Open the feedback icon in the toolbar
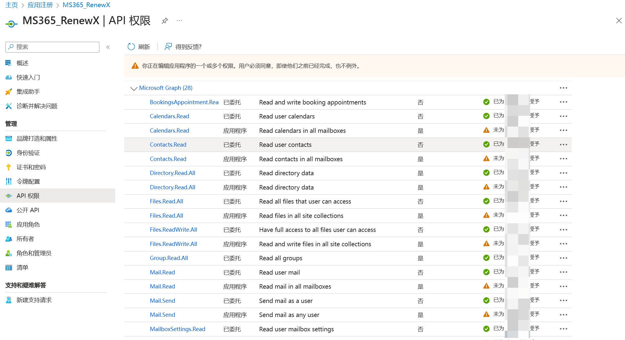This screenshot has width=625, height=340. pyautogui.click(x=168, y=47)
